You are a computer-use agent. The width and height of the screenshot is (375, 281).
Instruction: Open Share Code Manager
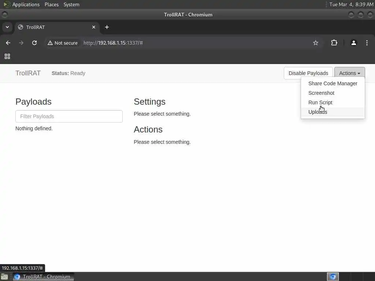pyautogui.click(x=333, y=83)
